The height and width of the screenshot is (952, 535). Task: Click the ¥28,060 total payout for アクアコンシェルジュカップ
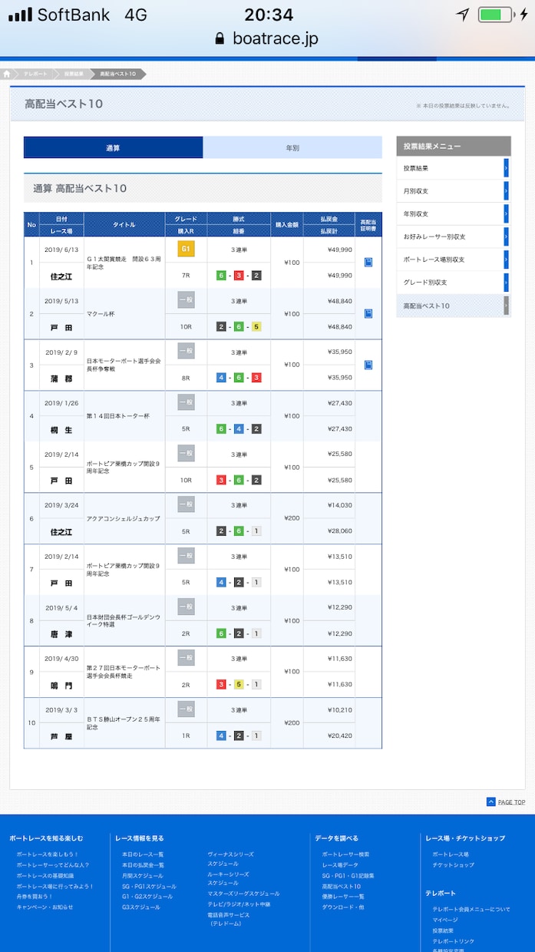click(339, 531)
